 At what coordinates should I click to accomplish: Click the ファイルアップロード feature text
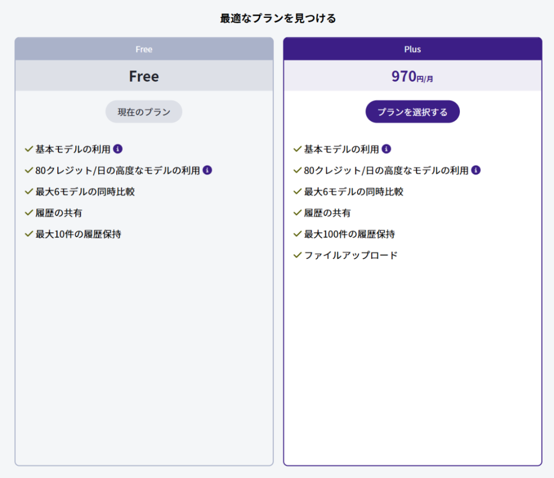[351, 256]
